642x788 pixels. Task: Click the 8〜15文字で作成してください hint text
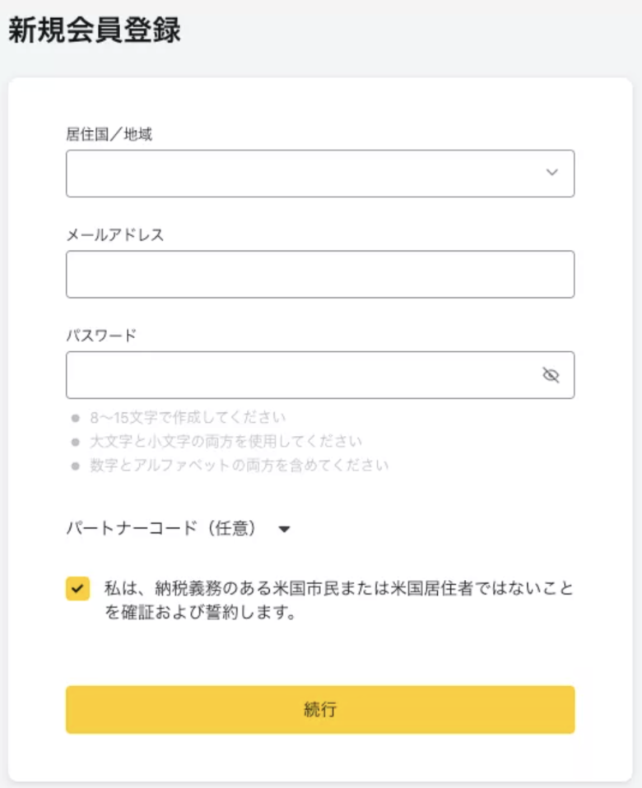[188, 418]
